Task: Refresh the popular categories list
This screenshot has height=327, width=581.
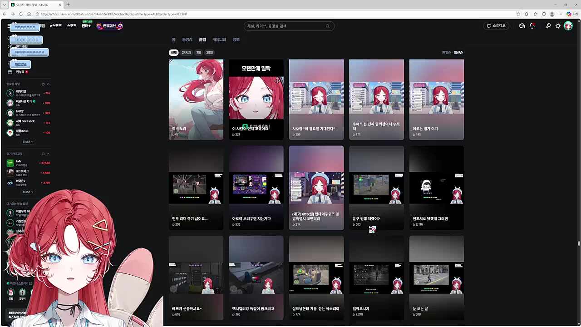Action: 43,154
